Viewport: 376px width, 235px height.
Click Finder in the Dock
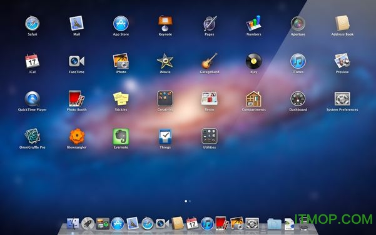pyautogui.click(x=73, y=224)
